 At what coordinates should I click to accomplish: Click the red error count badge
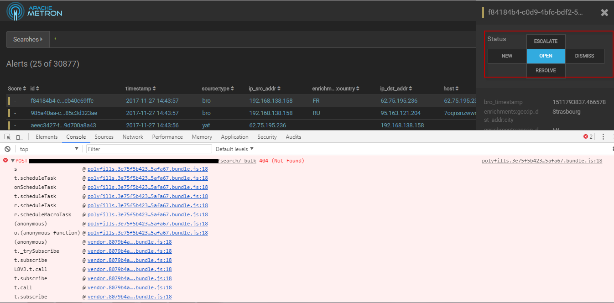coord(588,136)
